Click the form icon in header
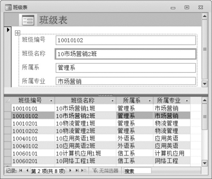 point(28,20)
